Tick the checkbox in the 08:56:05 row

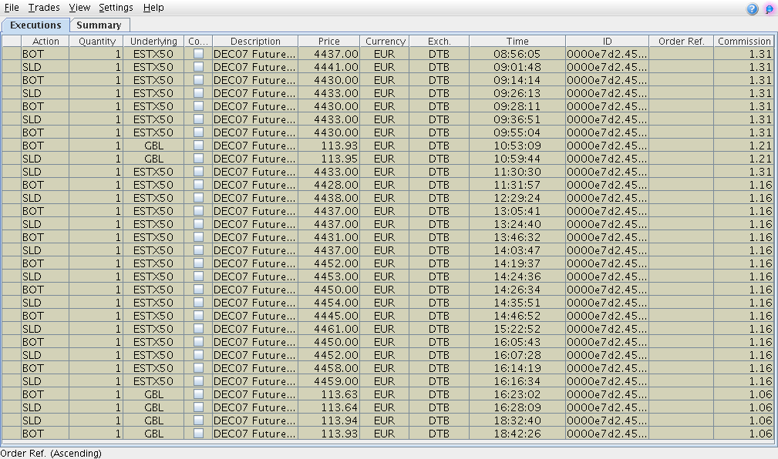point(199,54)
